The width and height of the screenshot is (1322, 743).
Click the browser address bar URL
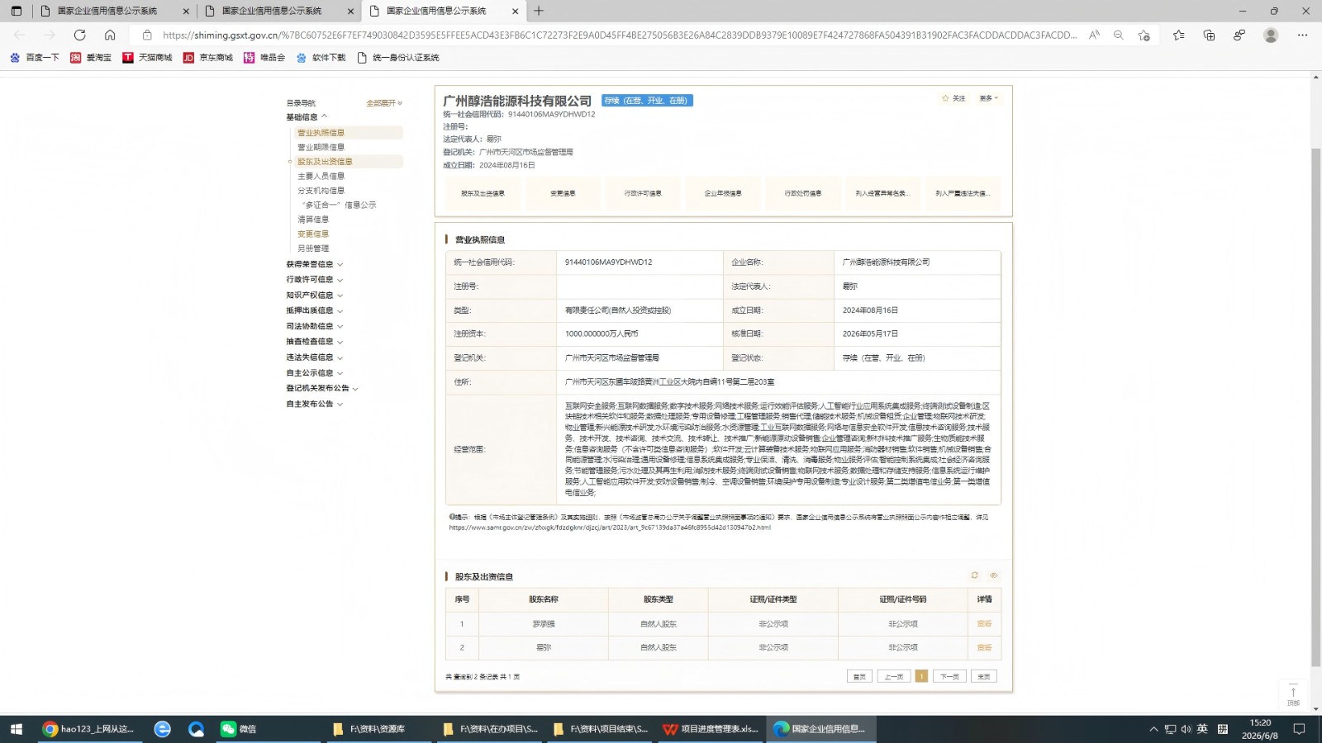pos(620,35)
